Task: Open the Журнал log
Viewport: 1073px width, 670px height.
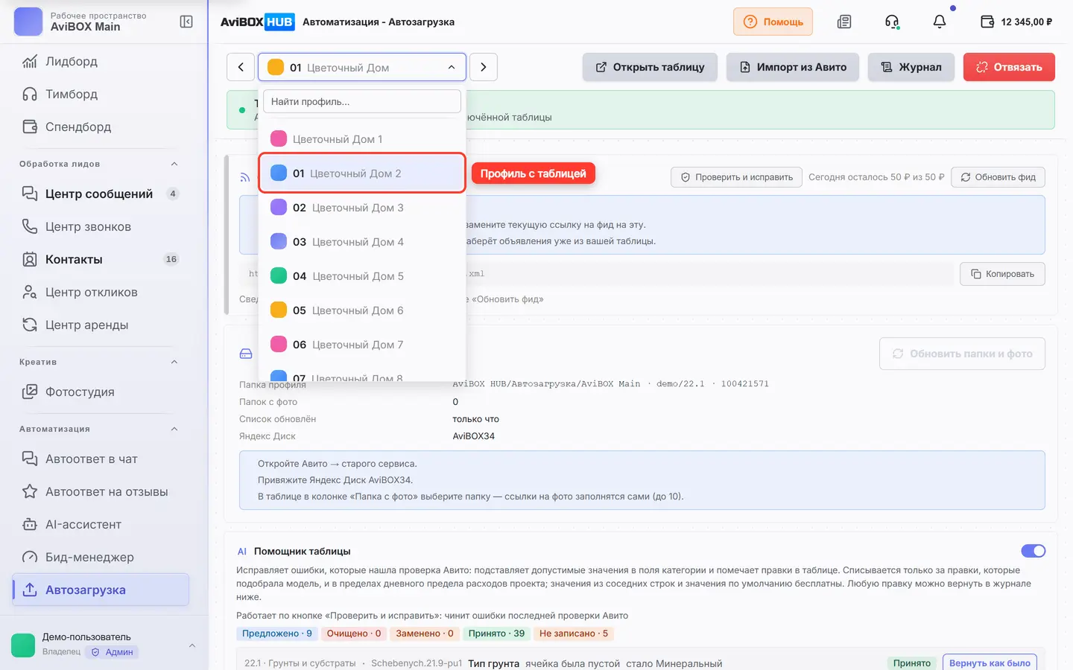Action: (911, 67)
